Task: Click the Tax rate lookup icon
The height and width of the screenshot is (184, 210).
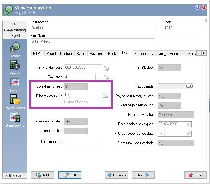Action: tap(106, 77)
